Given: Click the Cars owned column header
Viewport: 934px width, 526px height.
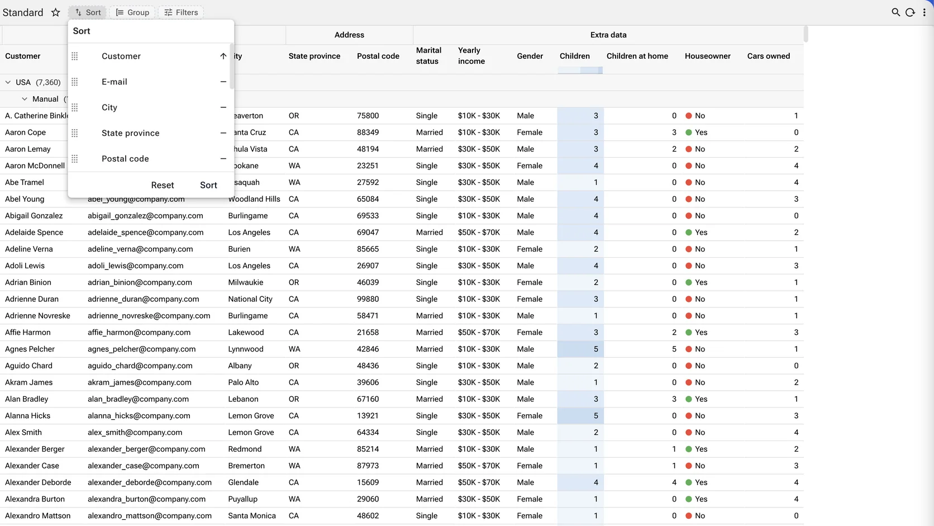Looking at the screenshot, I should pyautogui.click(x=769, y=56).
